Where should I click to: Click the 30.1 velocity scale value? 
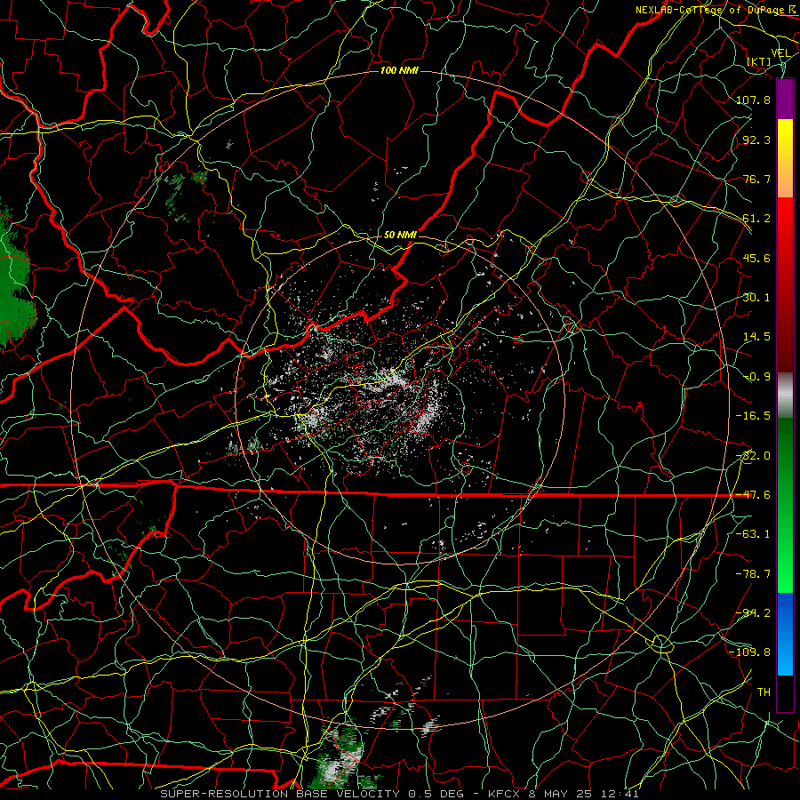[756, 298]
